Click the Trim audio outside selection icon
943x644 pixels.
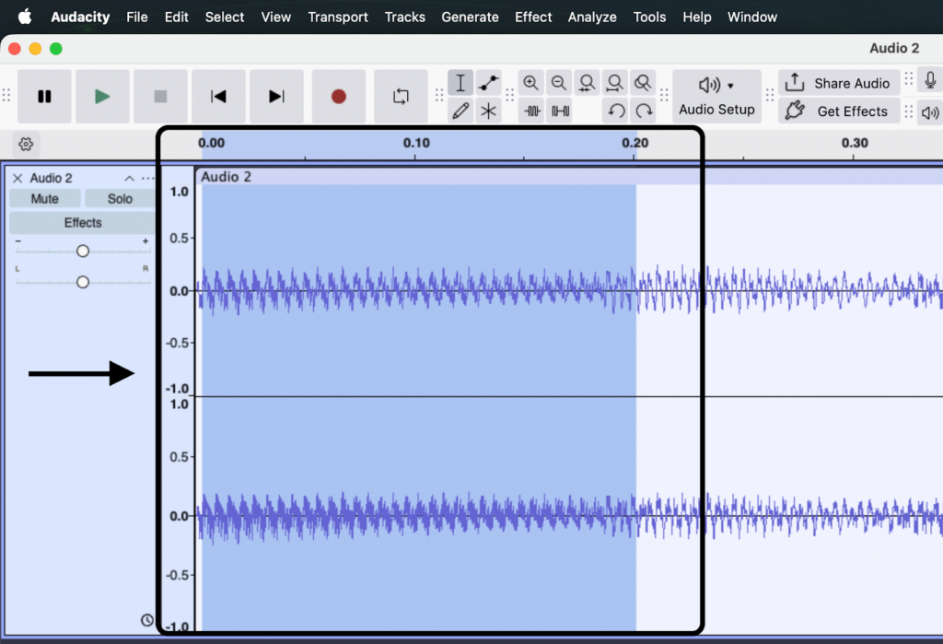point(532,111)
